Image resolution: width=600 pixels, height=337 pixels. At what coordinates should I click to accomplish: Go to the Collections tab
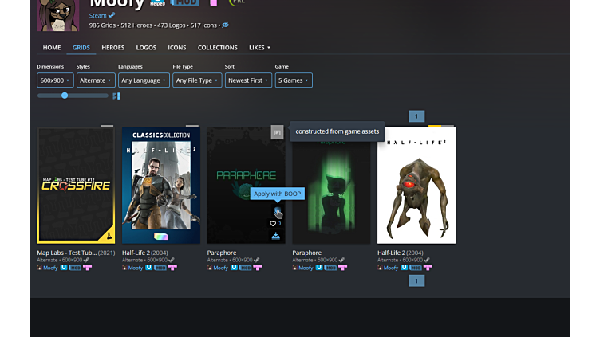[217, 48]
